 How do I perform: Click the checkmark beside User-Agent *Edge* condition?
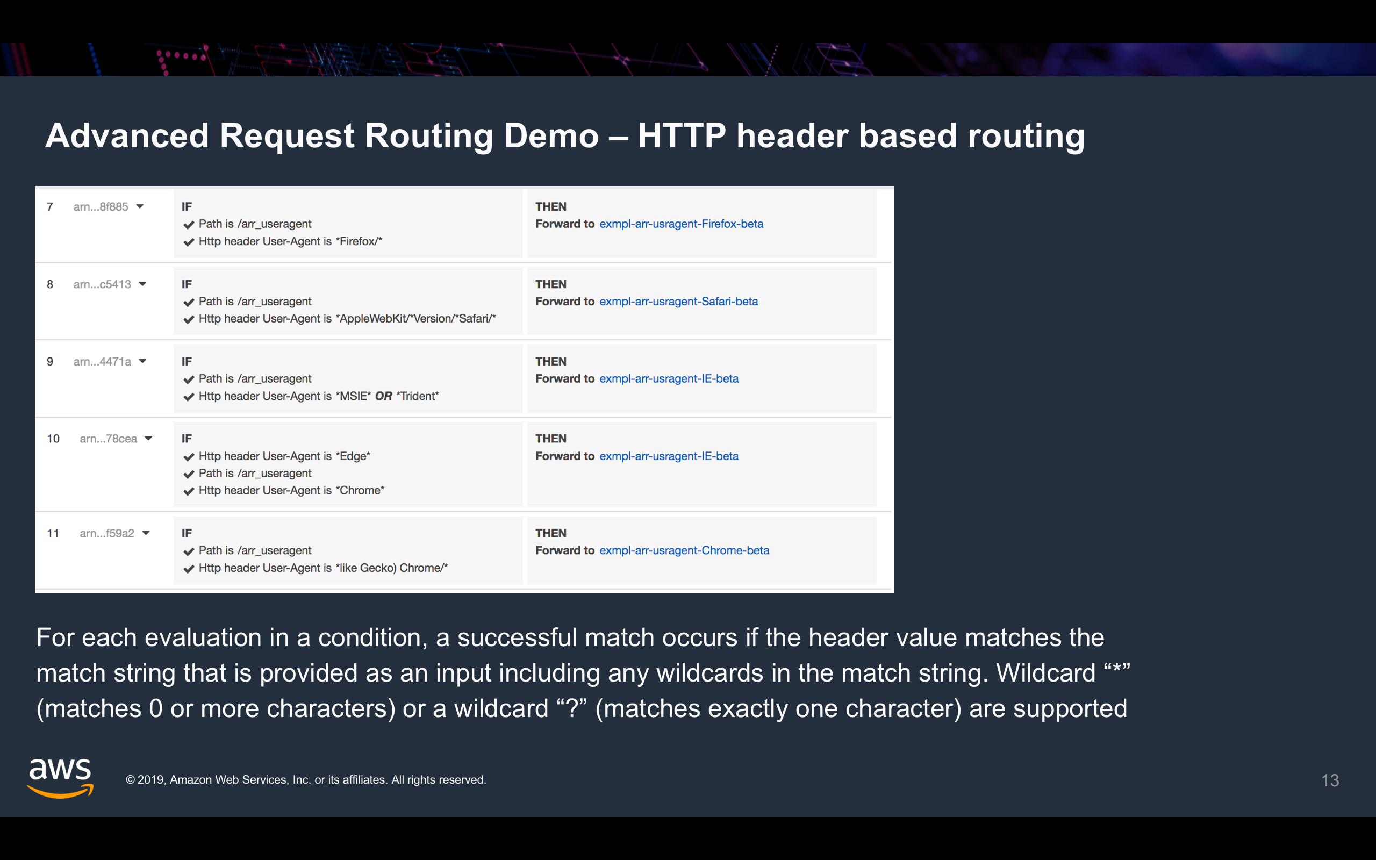pyautogui.click(x=189, y=456)
